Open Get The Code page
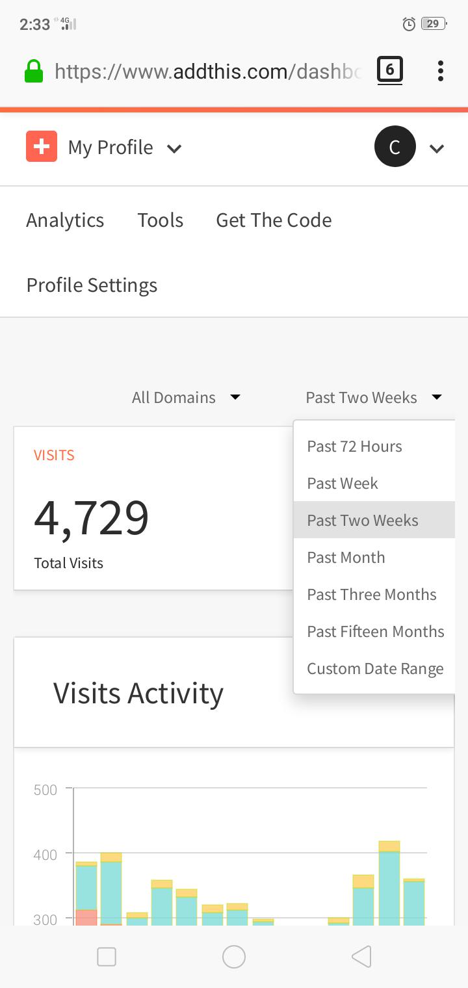 pos(274,220)
